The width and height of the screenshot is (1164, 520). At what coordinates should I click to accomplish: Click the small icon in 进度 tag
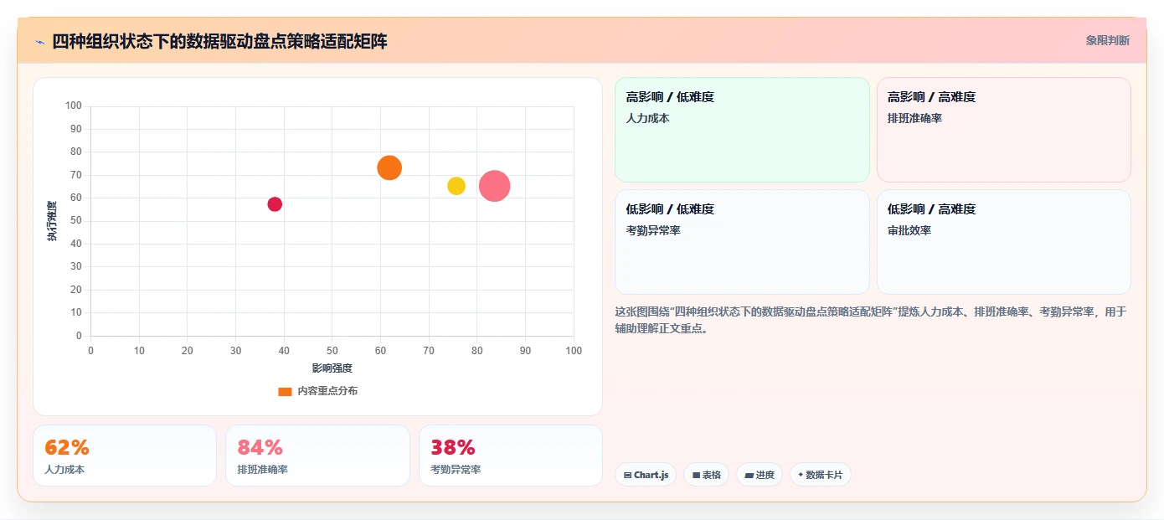tap(749, 475)
